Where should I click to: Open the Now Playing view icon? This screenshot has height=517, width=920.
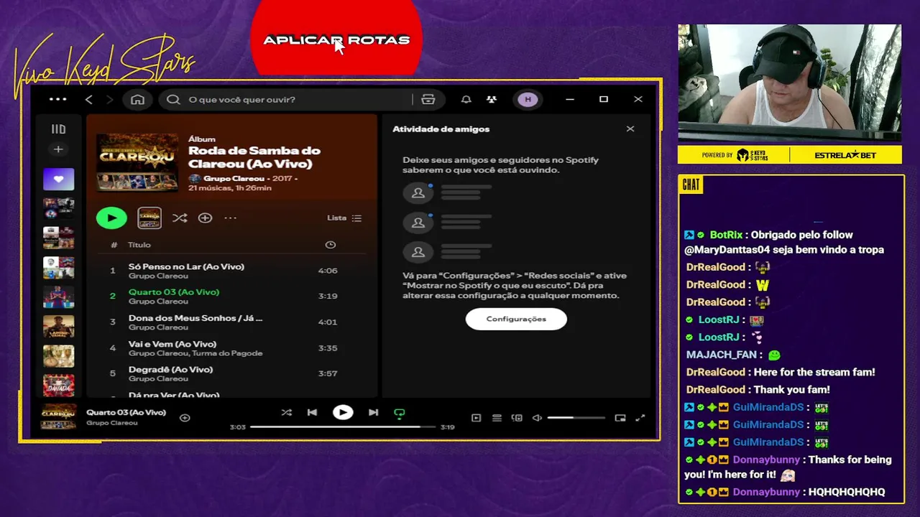pyautogui.click(x=476, y=417)
